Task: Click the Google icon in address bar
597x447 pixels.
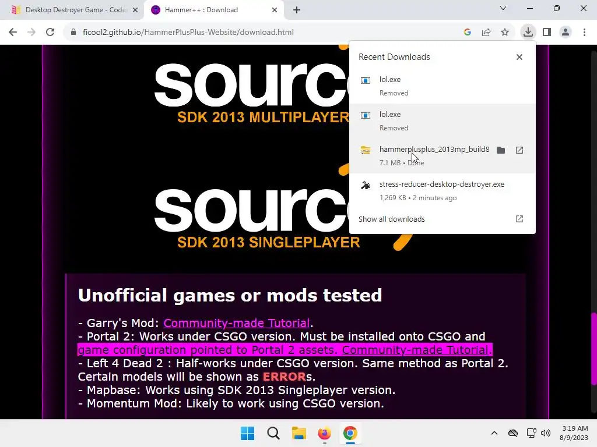Action: pyautogui.click(x=468, y=33)
